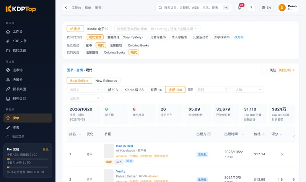Open 类目分析 link

pyautogui.click(x=286, y=70)
